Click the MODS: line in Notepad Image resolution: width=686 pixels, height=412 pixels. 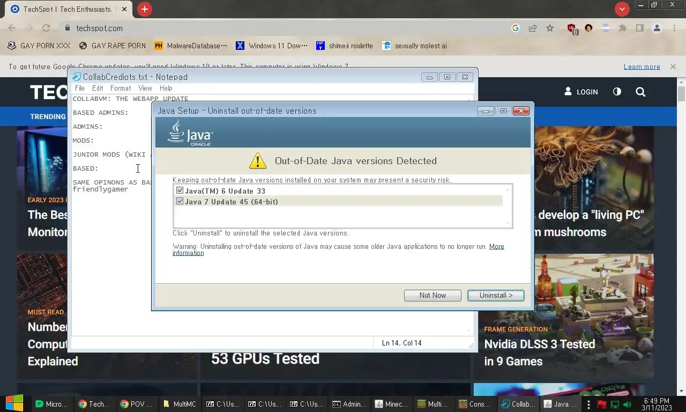coord(83,141)
